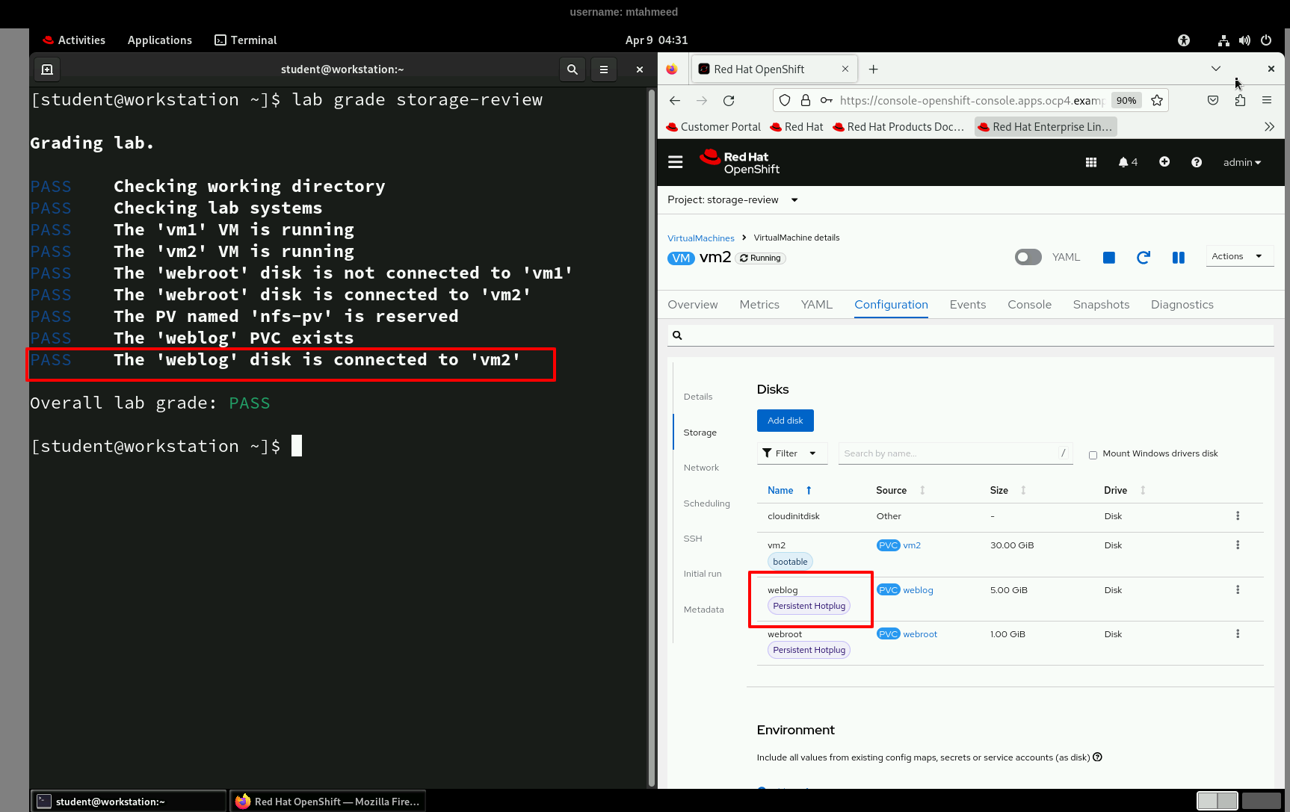This screenshot has width=1290, height=812.
Task: Stop the vm2 virtual machine
Action: pyautogui.click(x=1109, y=258)
